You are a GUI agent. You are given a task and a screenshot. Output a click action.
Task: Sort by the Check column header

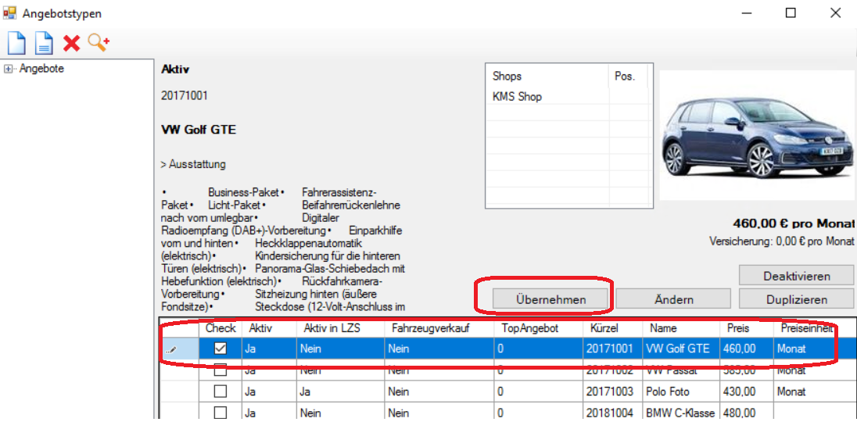click(x=221, y=328)
